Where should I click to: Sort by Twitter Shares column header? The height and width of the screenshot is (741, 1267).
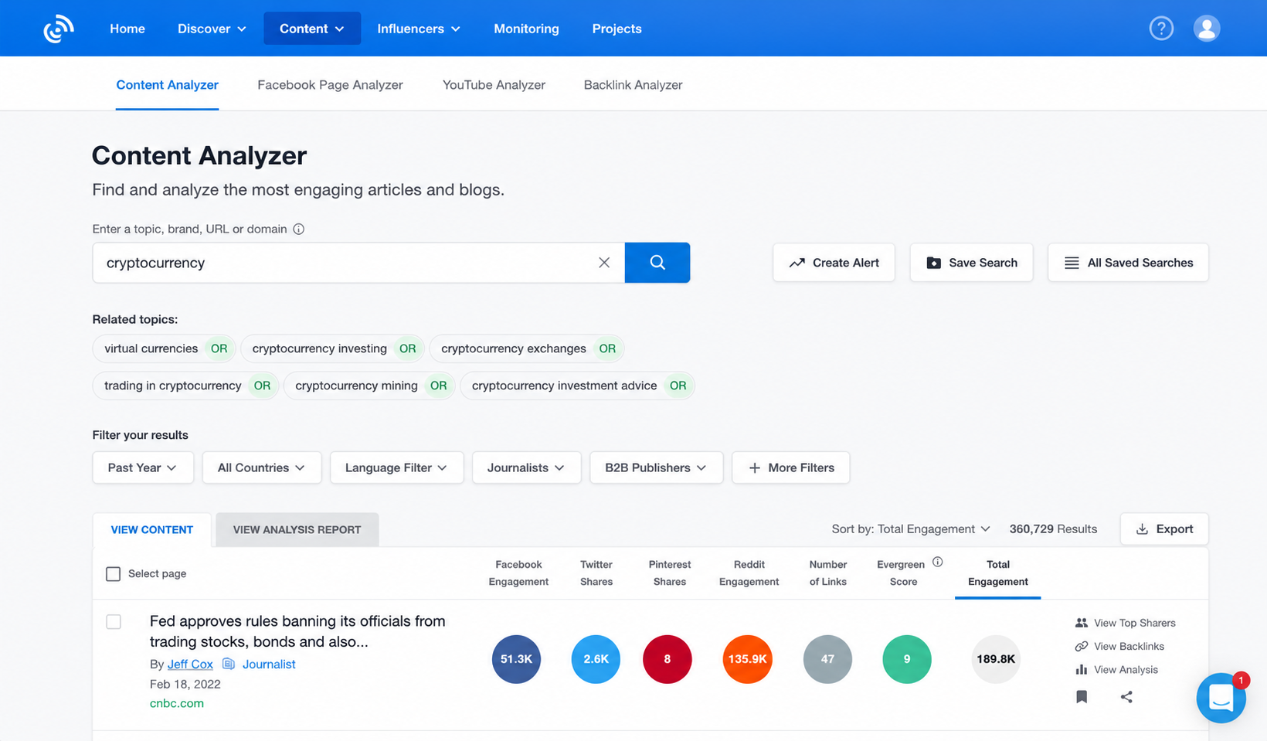coord(596,573)
